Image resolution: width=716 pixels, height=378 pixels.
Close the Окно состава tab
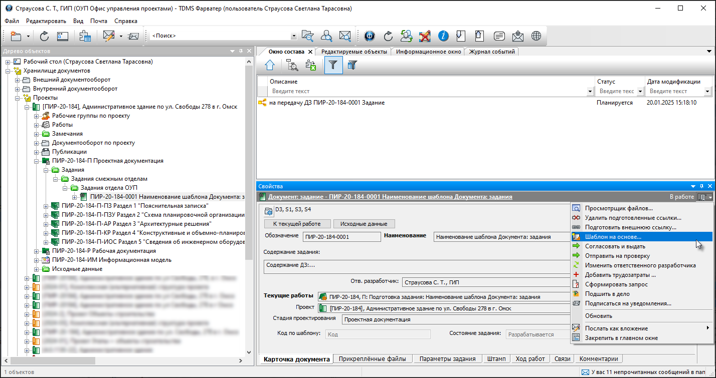click(310, 52)
